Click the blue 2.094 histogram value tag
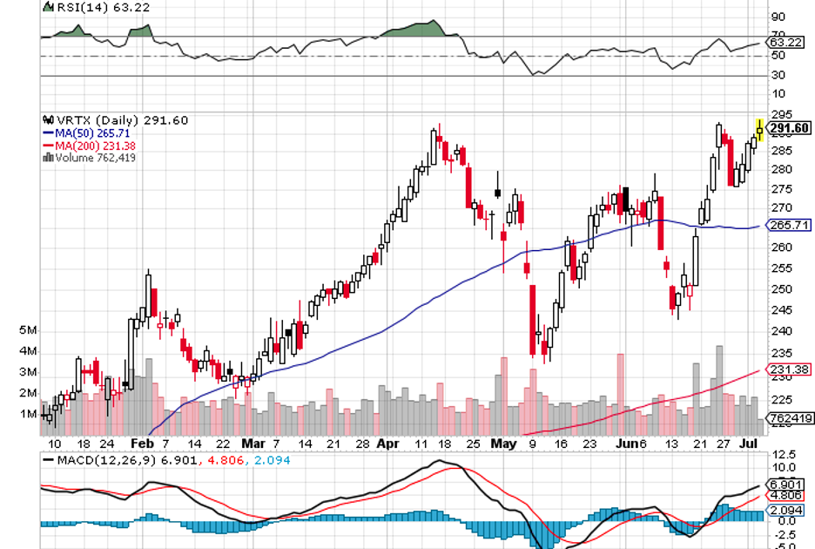This screenshot has height=549, width=815. 787,509
